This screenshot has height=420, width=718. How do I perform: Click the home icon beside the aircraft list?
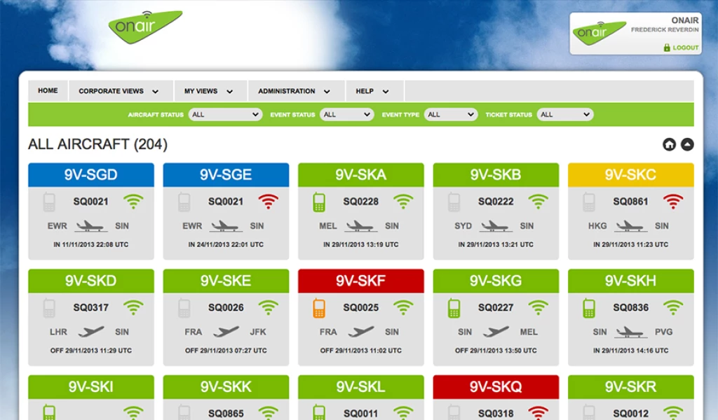click(669, 144)
